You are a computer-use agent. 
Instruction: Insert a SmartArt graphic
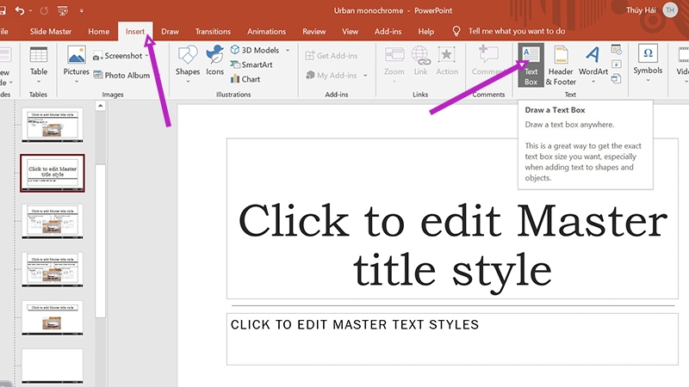point(251,64)
